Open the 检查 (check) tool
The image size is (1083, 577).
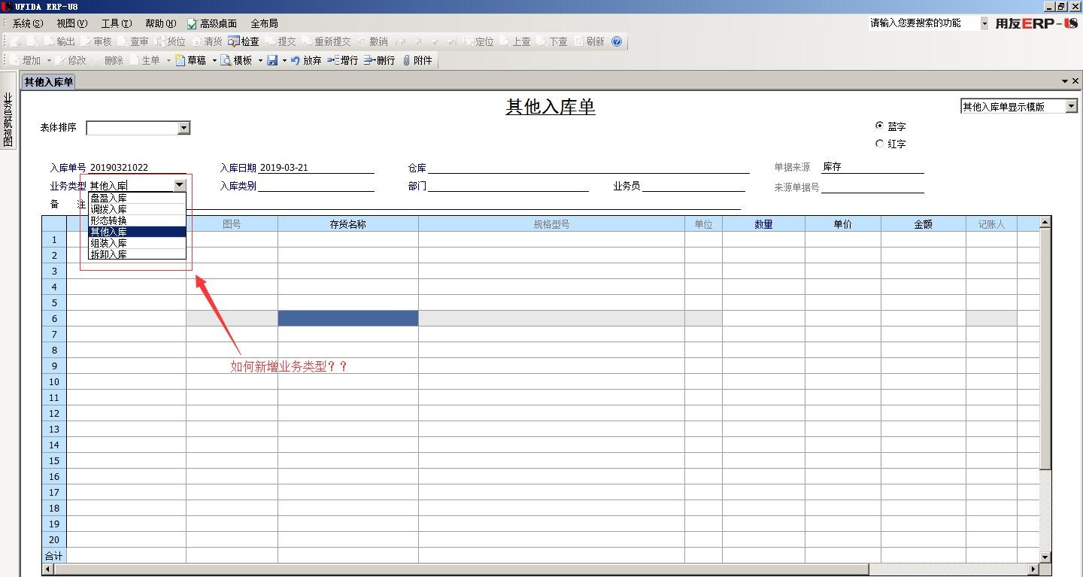(248, 41)
